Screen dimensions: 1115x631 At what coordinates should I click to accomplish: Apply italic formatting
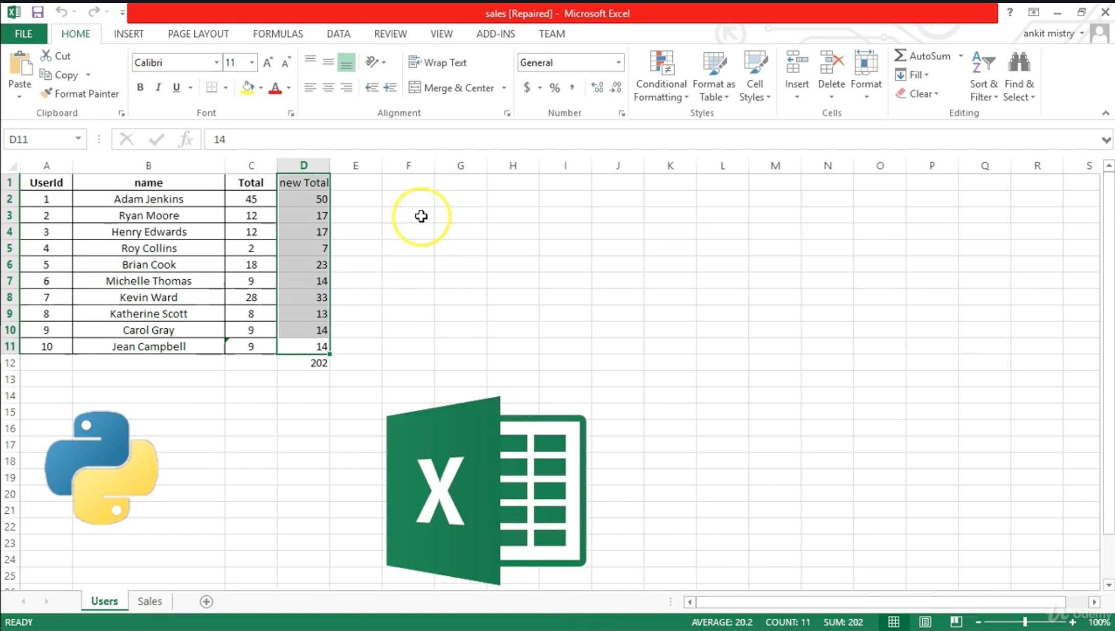click(x=158, y=87)
